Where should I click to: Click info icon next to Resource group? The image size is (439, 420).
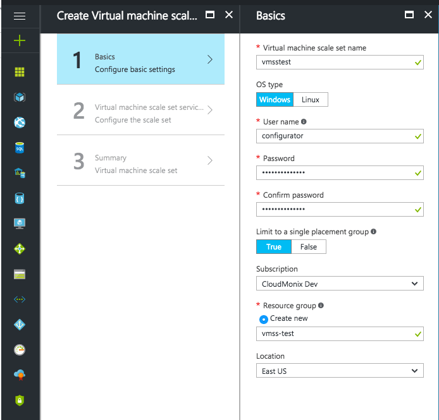pyautogui.click(x=321, y=305)
